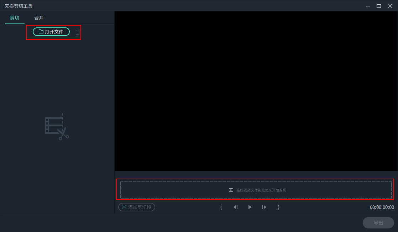Click the dashed video drop zone
The image size is (398, 232).
[256, 190]
